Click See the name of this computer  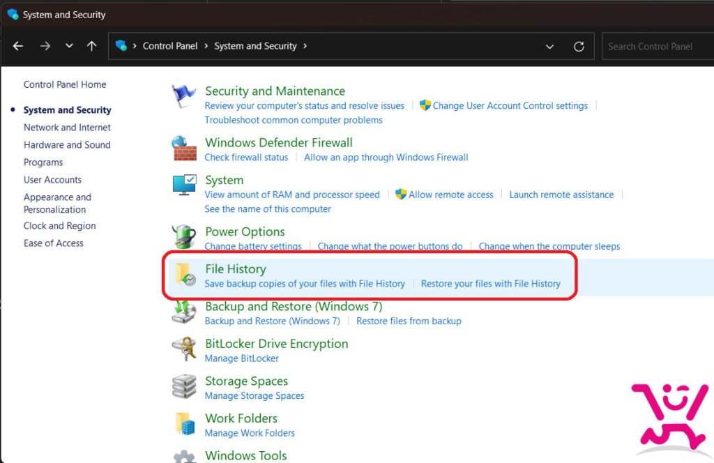[x=268, y=209]
